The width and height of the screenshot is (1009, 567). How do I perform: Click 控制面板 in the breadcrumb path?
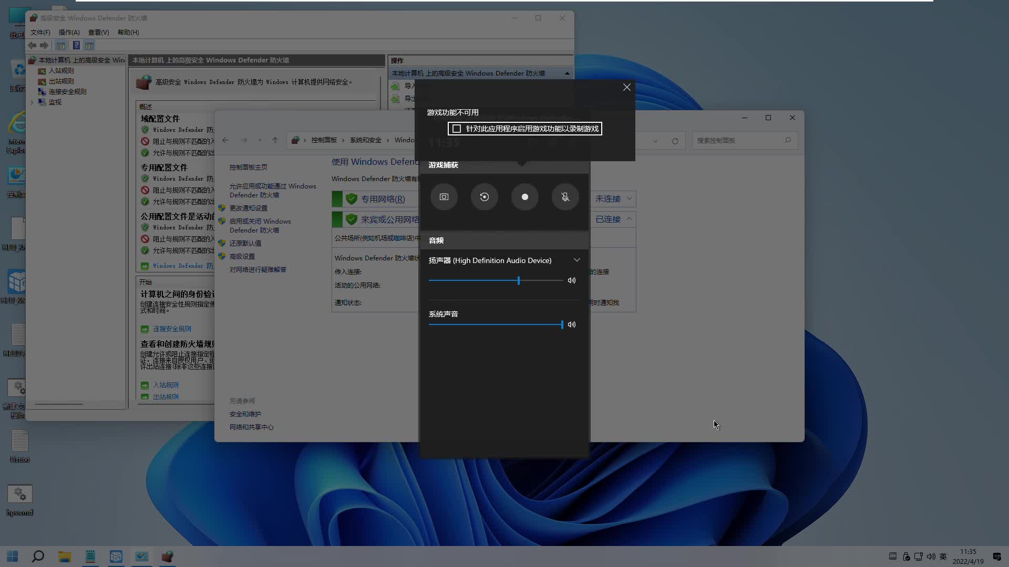tap(324, 140)
